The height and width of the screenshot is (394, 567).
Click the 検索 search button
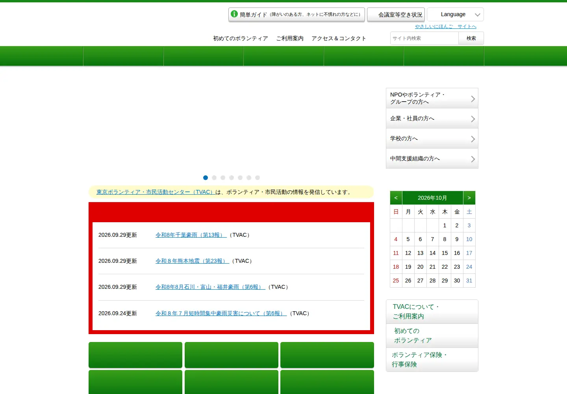471,38
